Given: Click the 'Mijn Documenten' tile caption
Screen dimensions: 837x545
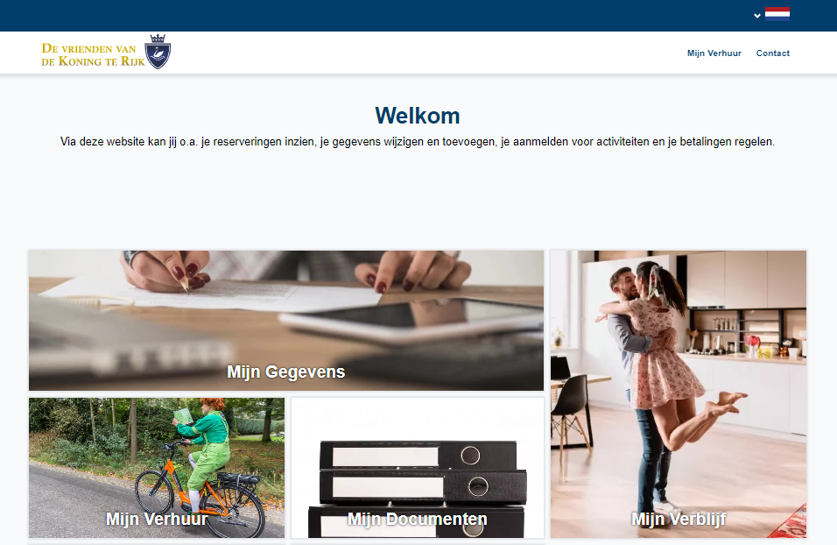Looking at the screenshot, I should click(418, 519).
